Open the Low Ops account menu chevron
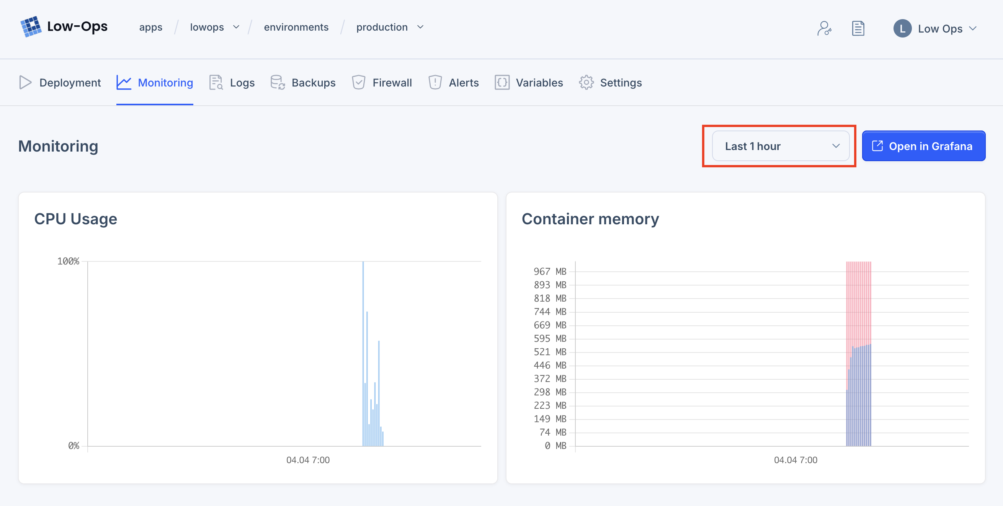Viewport: 1003px width, 506px height. [973, 28]
